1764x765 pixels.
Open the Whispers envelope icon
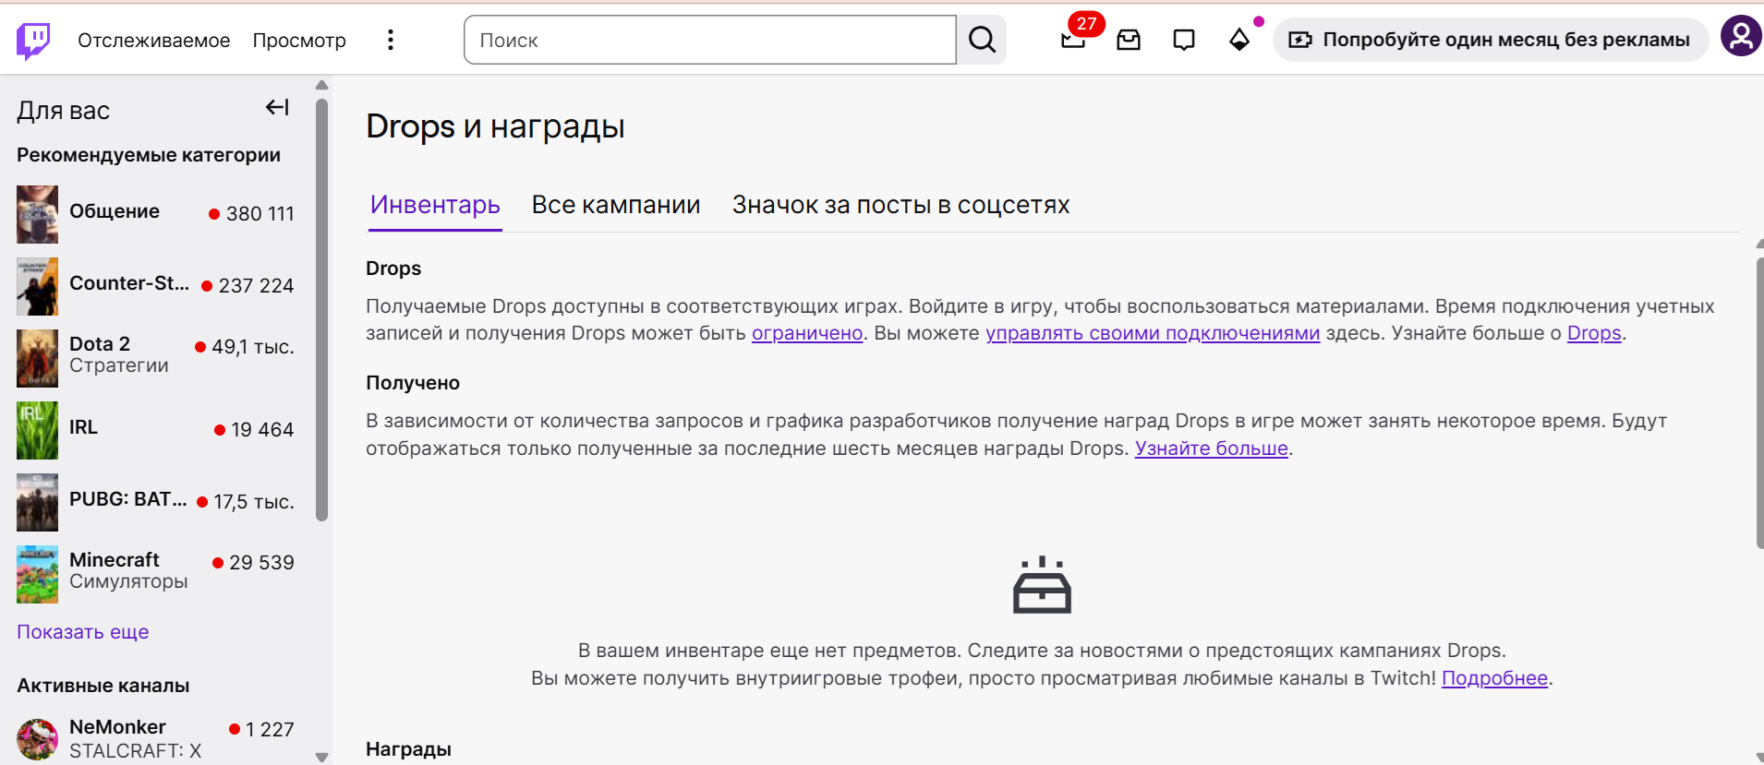pos(1130,40)
